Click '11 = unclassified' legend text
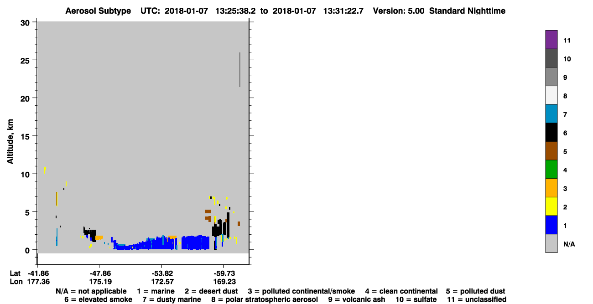593x304 pixels. pyautogui.click(x=477, y=299)
